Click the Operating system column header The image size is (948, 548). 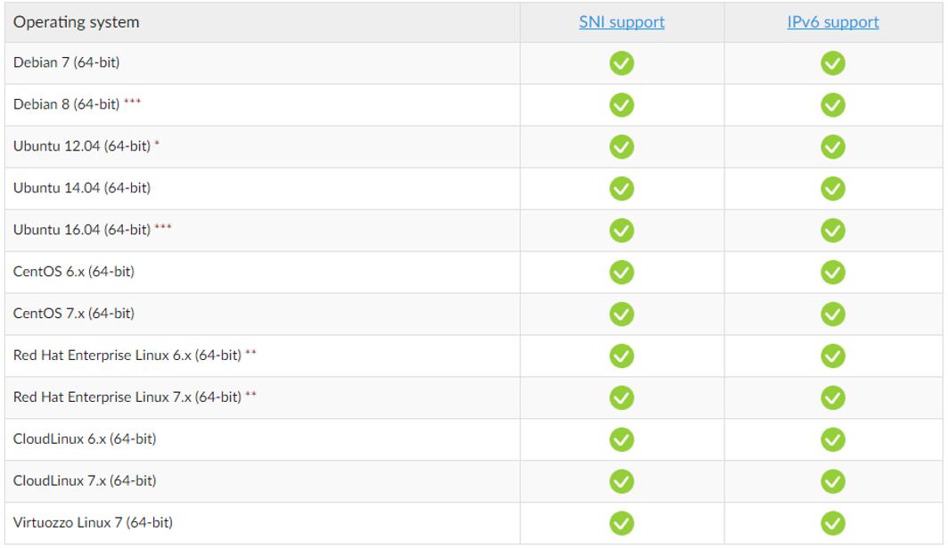(x=77, y=22)
